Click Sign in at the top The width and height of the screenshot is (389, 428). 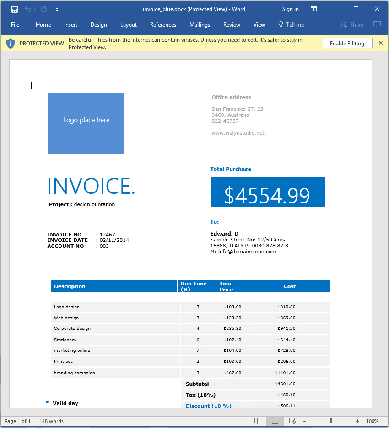[x=290, y=9]
